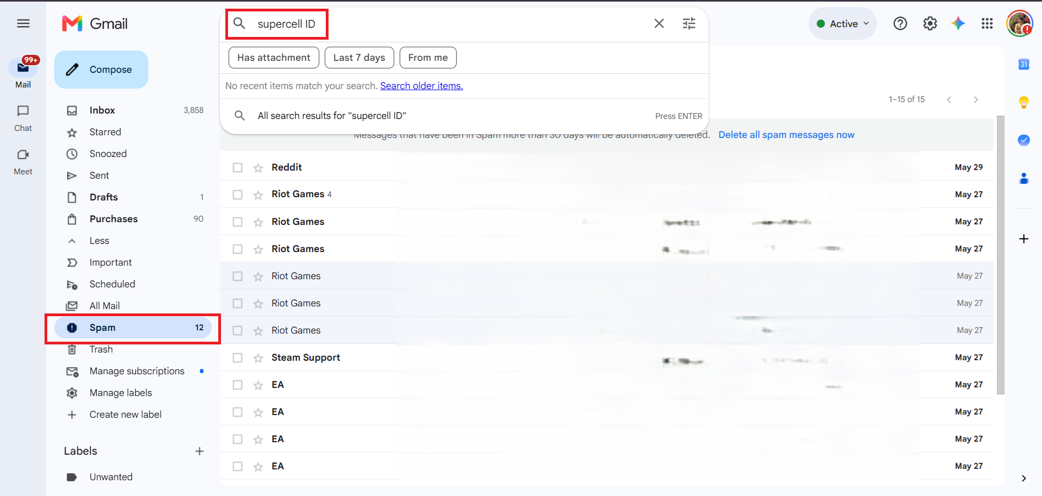This screenshot has width=1042, height=496.
Task: Click the Compose button
Action: pos(101,70)
